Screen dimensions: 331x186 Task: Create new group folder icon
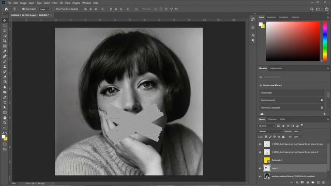coord(313,182)
